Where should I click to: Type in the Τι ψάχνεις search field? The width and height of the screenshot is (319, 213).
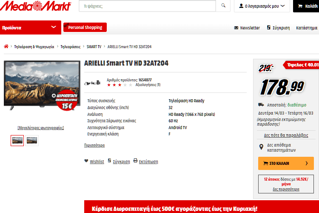[x=148, y=6]
